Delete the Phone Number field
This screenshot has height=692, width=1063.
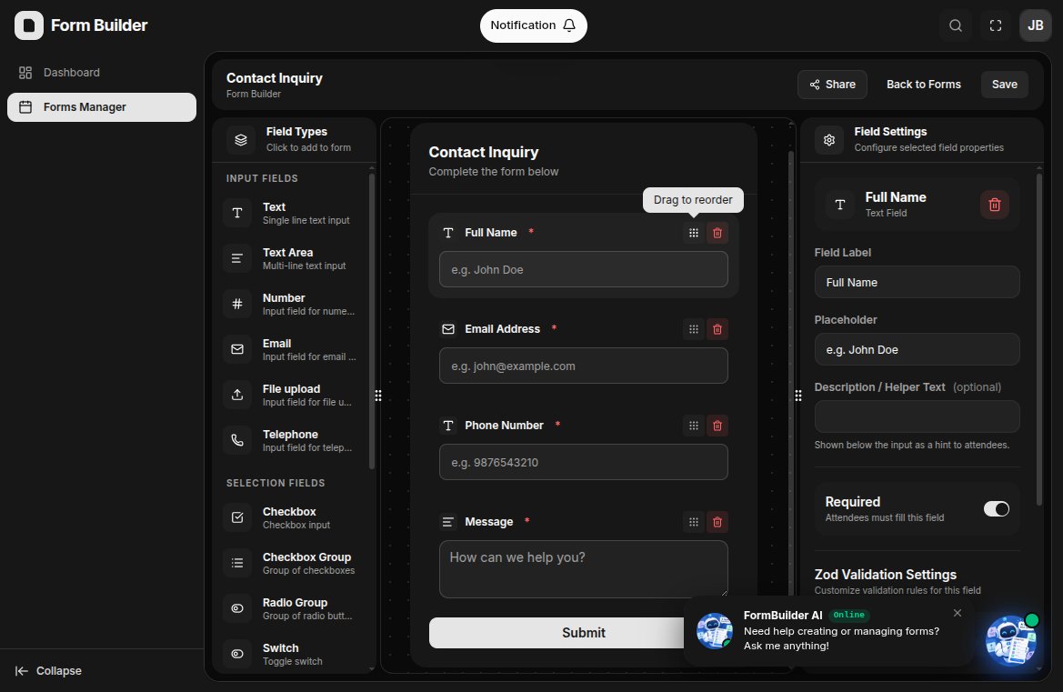pyautogui.click(x=717, y=426)
